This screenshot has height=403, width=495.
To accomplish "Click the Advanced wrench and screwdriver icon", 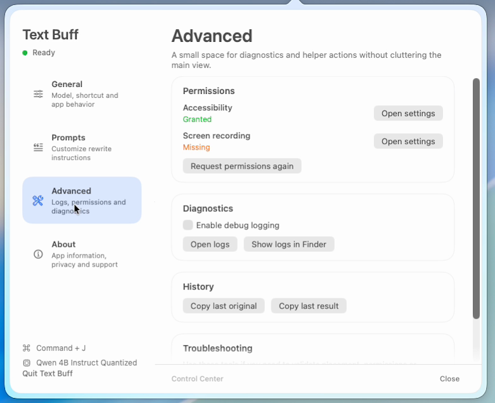I will [x=38, y=201].
